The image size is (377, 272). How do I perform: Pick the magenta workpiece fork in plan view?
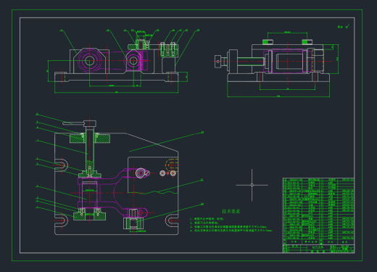[112, 193]
